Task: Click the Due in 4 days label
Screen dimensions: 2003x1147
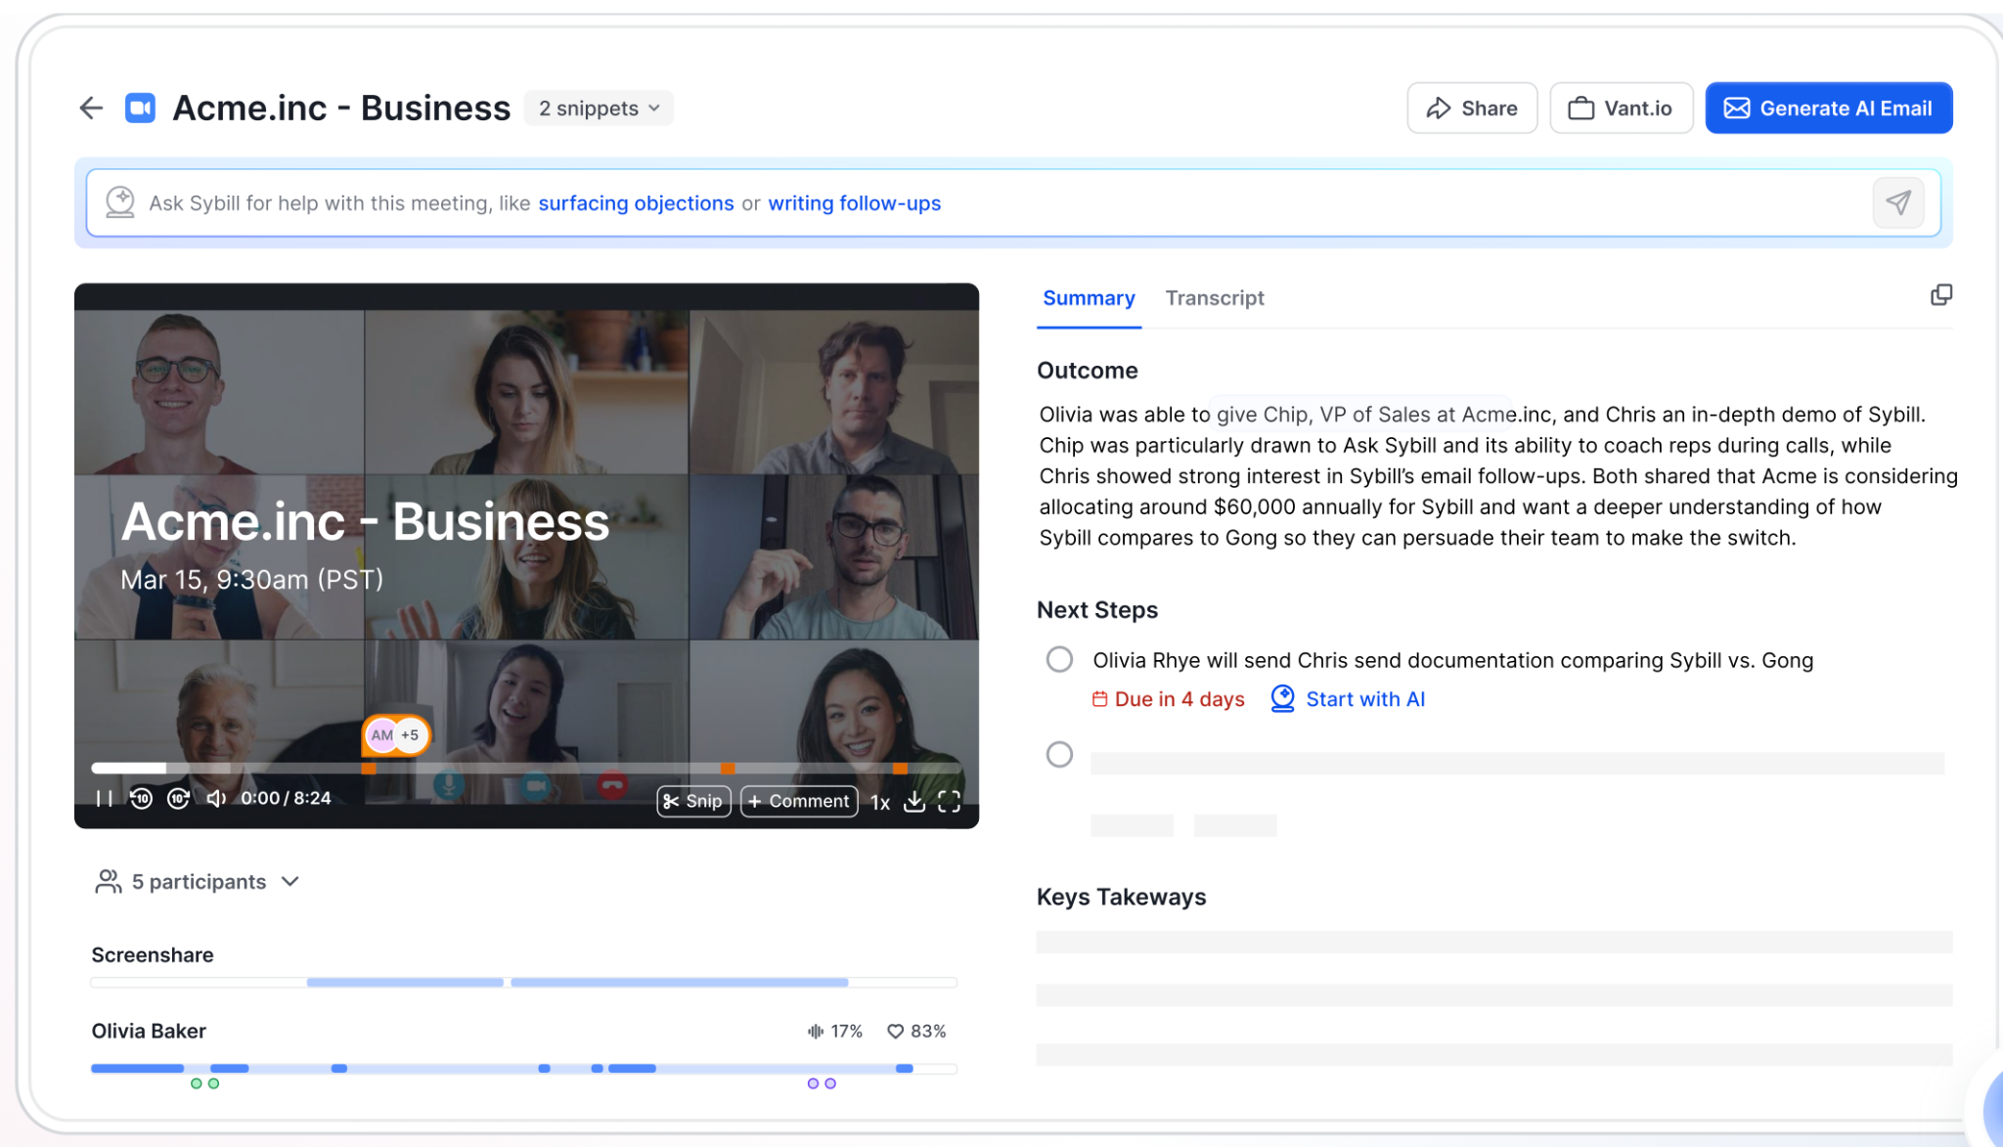Action: point(1169,699)
